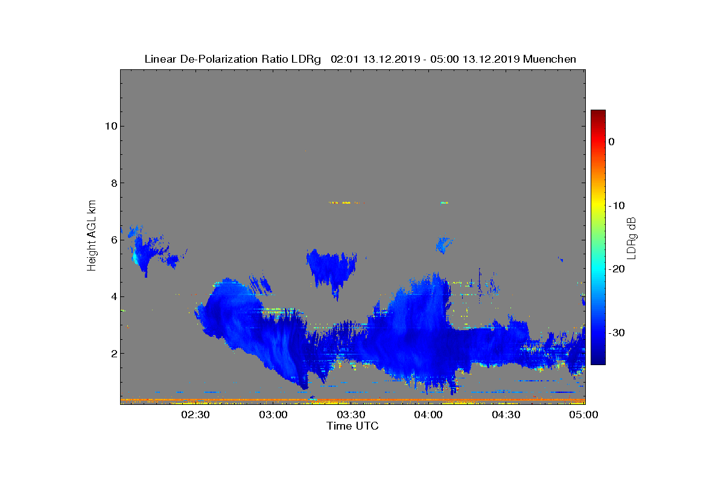
Task: Click the 04:30 time tick label
Action: 507,415
